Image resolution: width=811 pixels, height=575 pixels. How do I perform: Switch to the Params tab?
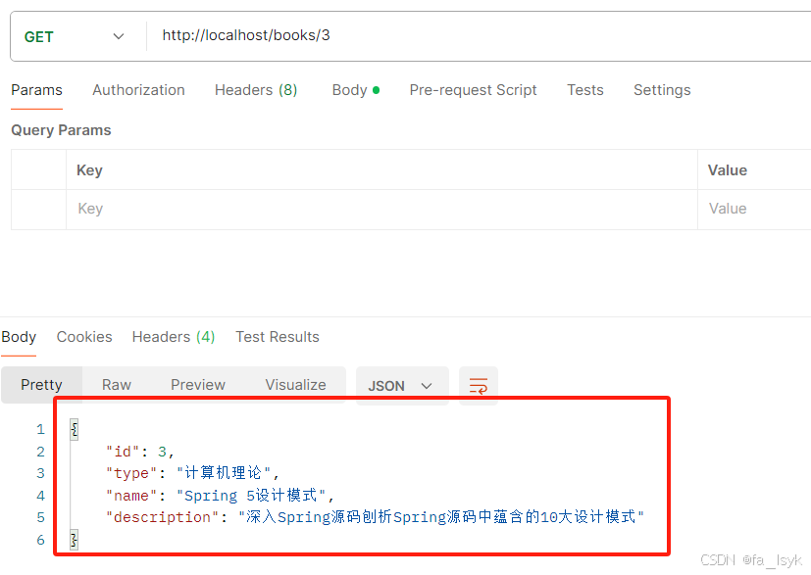[36, 90]
